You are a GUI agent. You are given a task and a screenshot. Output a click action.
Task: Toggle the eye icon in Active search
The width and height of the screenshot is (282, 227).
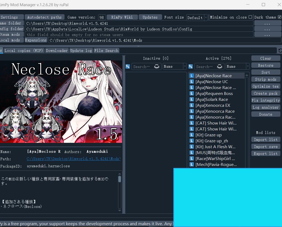[x=220, y=66]
